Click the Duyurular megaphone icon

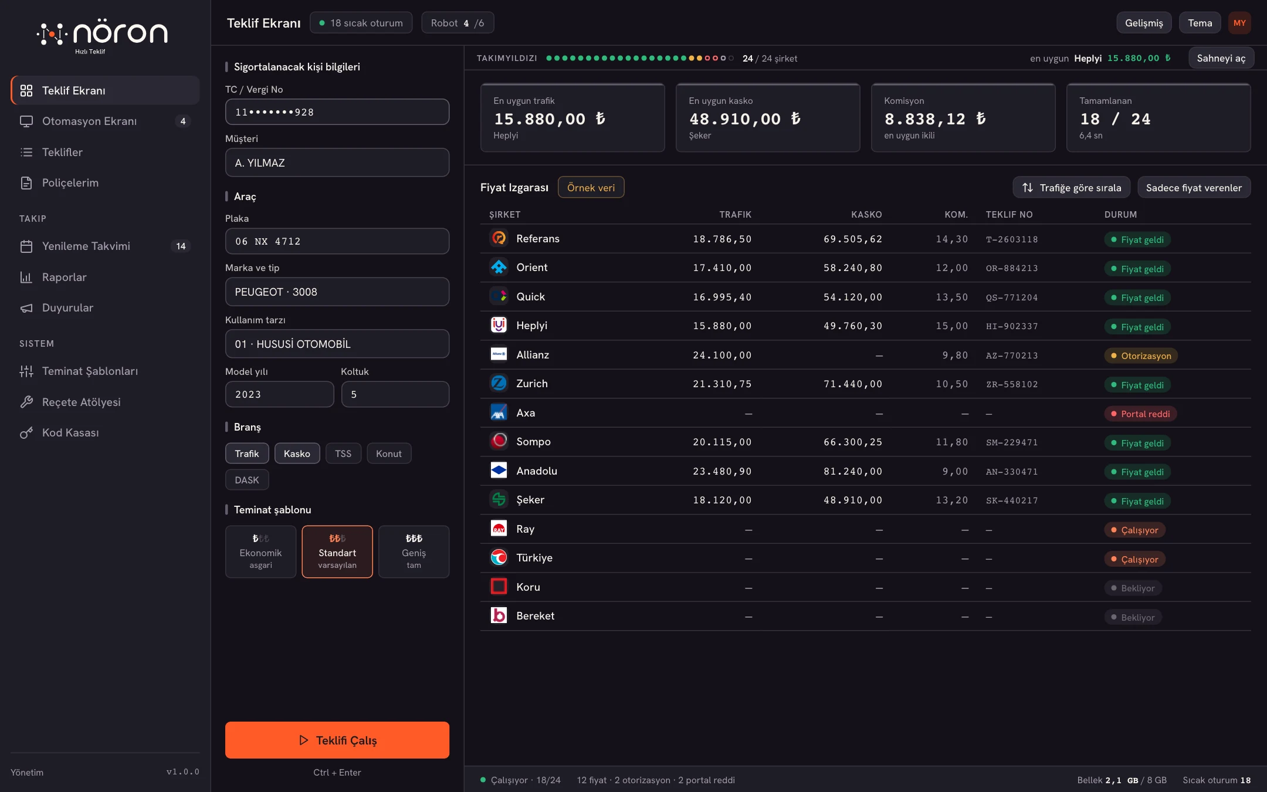click(26, 308)
